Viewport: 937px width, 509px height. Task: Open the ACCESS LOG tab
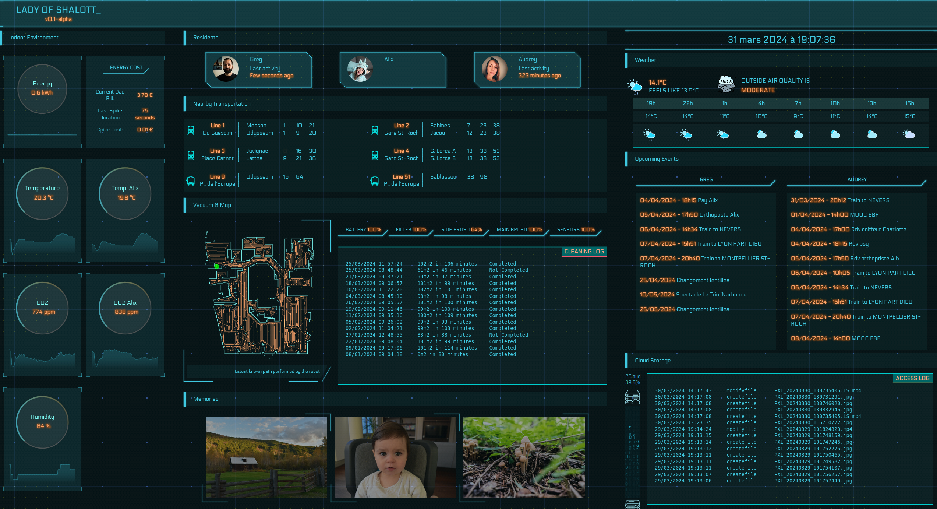coord(912,378)
